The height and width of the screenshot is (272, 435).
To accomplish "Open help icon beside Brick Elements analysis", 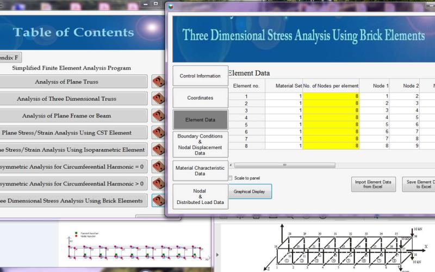I will 158,200.
